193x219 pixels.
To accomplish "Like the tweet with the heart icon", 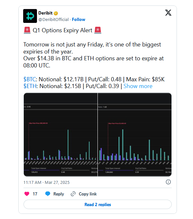I will click(27, 194).
